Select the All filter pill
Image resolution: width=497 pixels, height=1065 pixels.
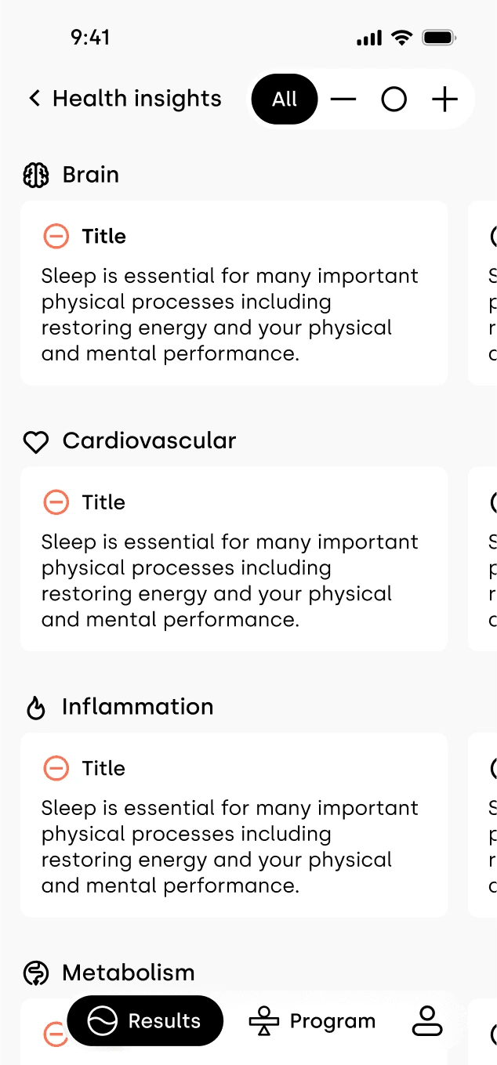[x=285, y=100]
